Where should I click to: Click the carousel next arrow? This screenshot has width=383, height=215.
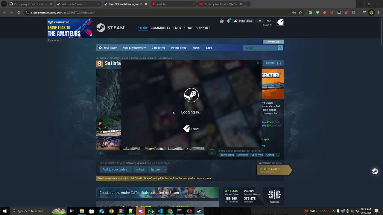212,153
